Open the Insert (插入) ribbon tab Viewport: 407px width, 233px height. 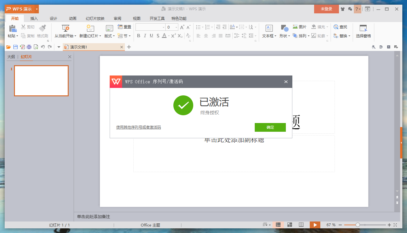click(x=34, y=19)
